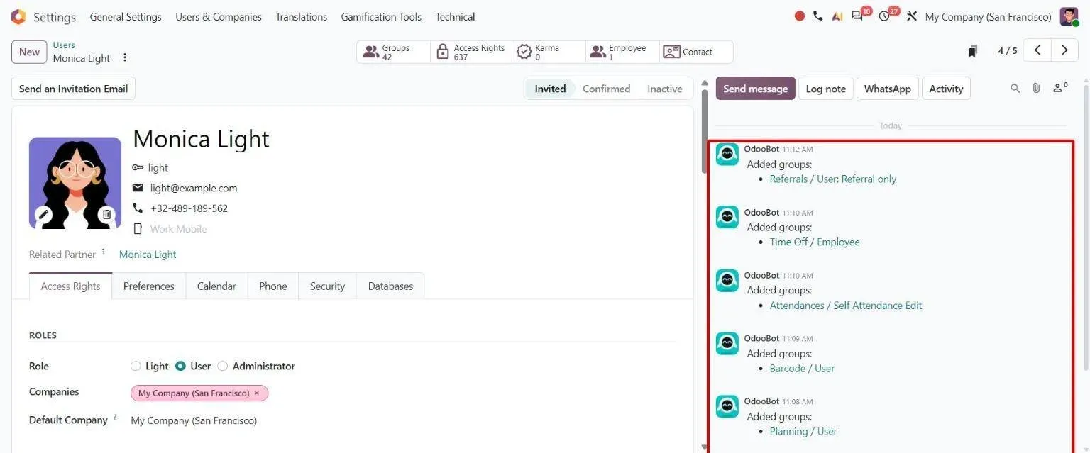Open Karma smart button
The height and width of the screenshot is (453, 1090).
(549, 52)
